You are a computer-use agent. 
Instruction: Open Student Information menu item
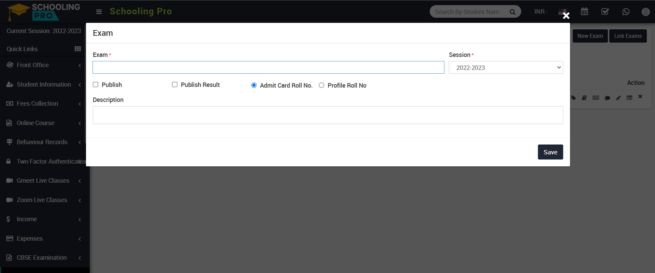coord(45,85)
